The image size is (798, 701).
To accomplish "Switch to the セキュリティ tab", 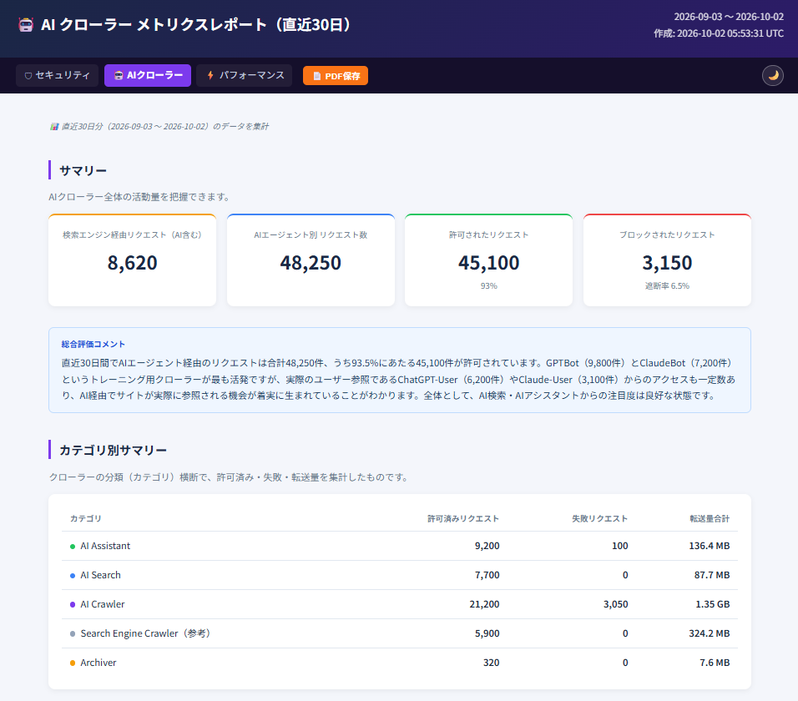I will click(57, 75).
